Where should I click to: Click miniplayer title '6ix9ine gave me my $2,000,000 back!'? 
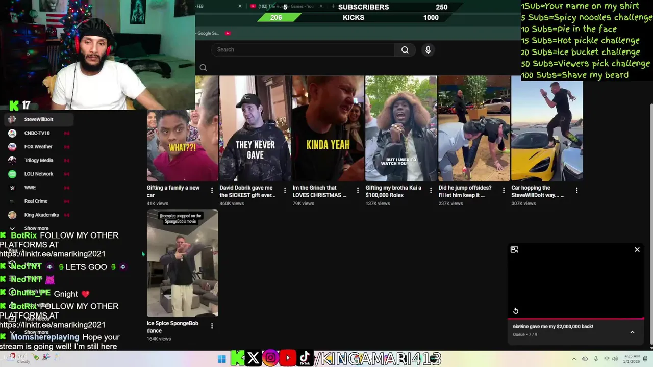(553, 326)
